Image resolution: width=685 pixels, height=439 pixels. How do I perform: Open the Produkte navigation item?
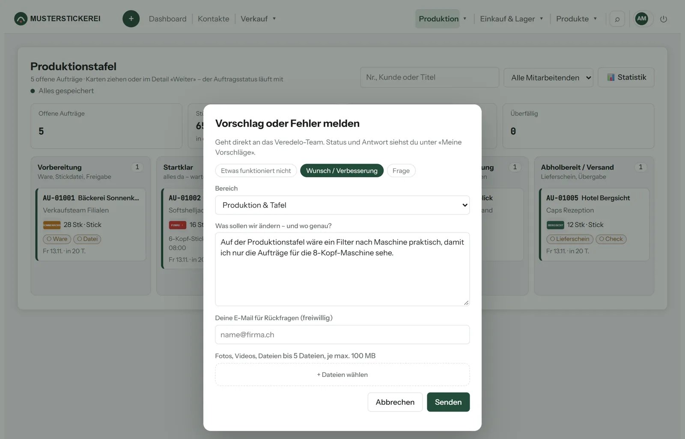[x=572, y=19]
